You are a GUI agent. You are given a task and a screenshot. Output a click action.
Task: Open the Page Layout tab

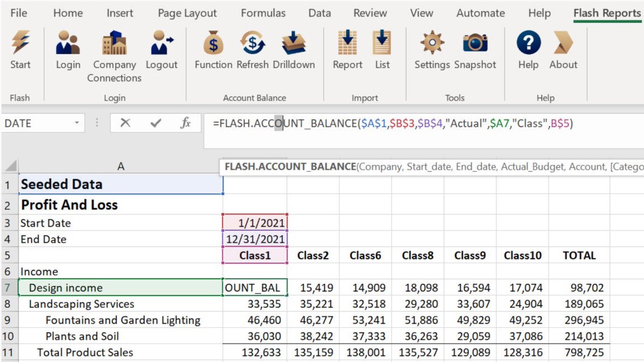tap(187, 13)
